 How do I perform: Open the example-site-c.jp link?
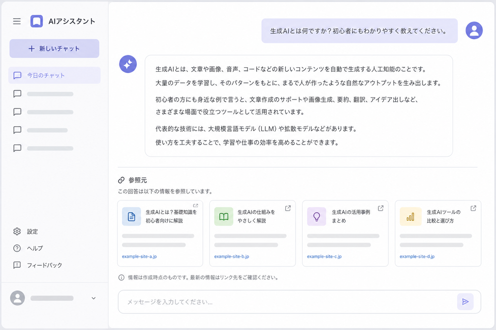(324, 256)
